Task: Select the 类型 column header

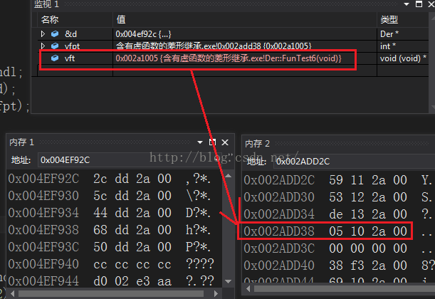Action: pos(403,20)
